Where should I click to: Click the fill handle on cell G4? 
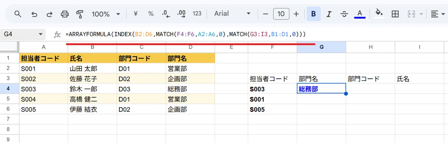click(346, 93)
